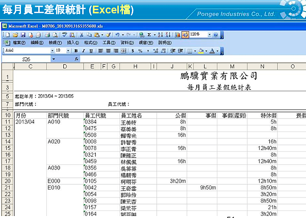306x218 pixels.
Task: Click the Name Box showing S26
Action: [27, 59]
